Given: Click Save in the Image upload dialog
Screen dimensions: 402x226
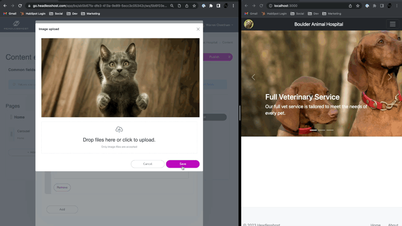Looking at the screenshot, I should (x=182, y=164).
